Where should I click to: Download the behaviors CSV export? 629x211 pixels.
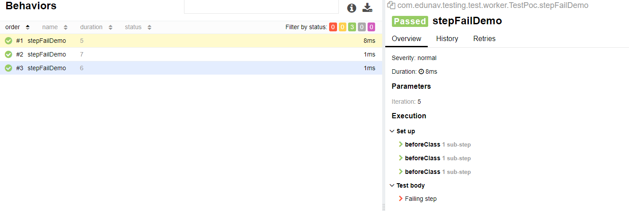tap(368, 8)
